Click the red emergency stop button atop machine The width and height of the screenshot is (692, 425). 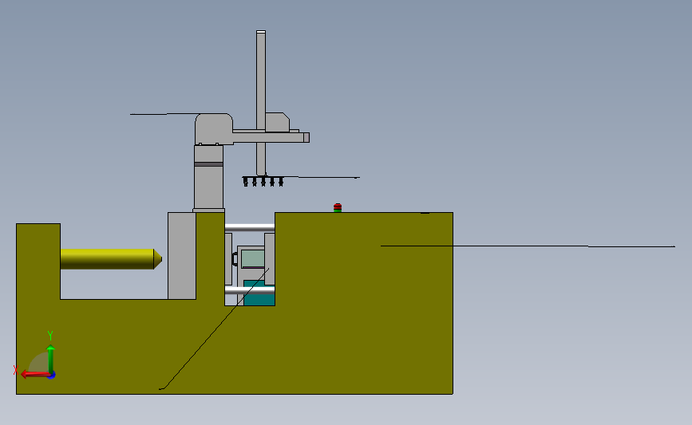click(x=338, y=207)
